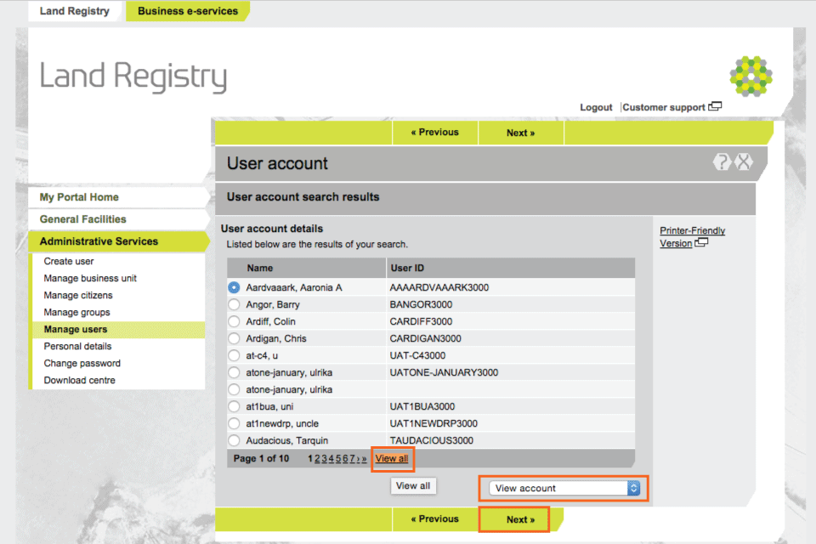816x544 pixels.
Task: Select radio button for at1bua, uni
Action: click(x=235, y=406)
